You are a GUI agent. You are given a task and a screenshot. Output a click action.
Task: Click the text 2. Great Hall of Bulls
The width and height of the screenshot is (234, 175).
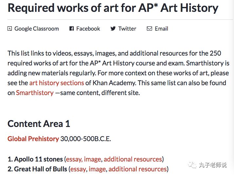coord(37,169)
